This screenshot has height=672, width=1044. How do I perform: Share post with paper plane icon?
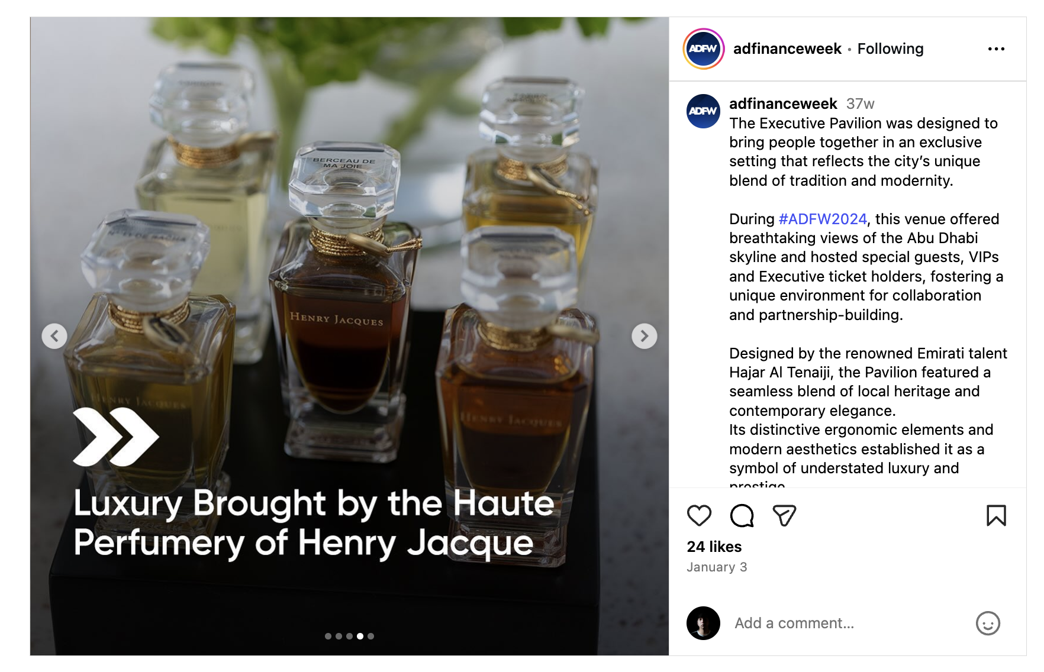784,516
